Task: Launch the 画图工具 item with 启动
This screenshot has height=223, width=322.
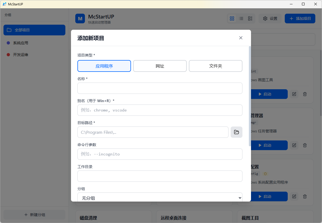Action: 269,94
